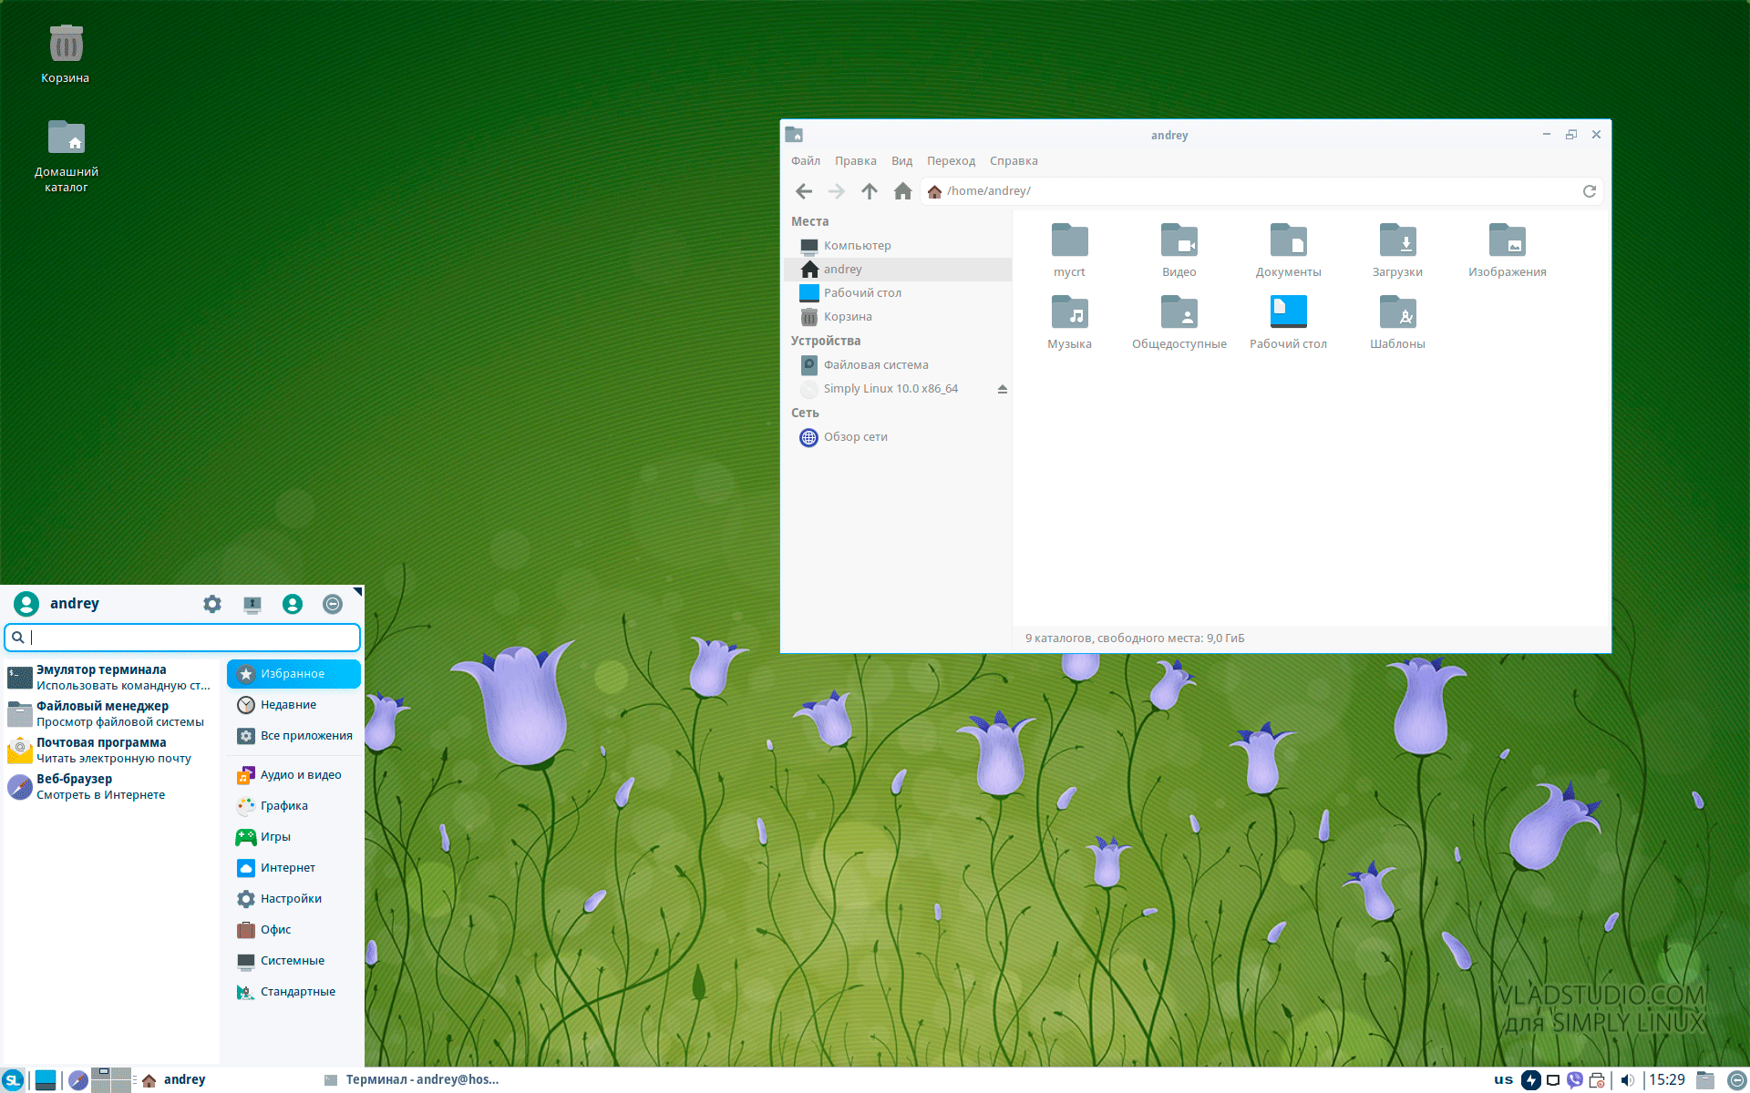The height and width of the screenshot is (1093, 1750).
Task: Click the back arrow in file manager toolbar
Action: coord(804,191)
